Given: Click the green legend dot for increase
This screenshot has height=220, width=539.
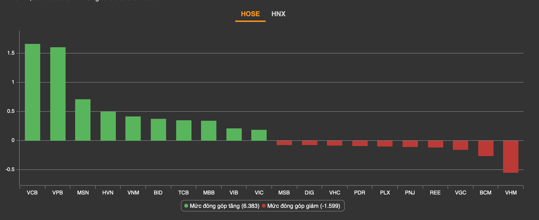Looking at the screenshot, I should 186,206.
